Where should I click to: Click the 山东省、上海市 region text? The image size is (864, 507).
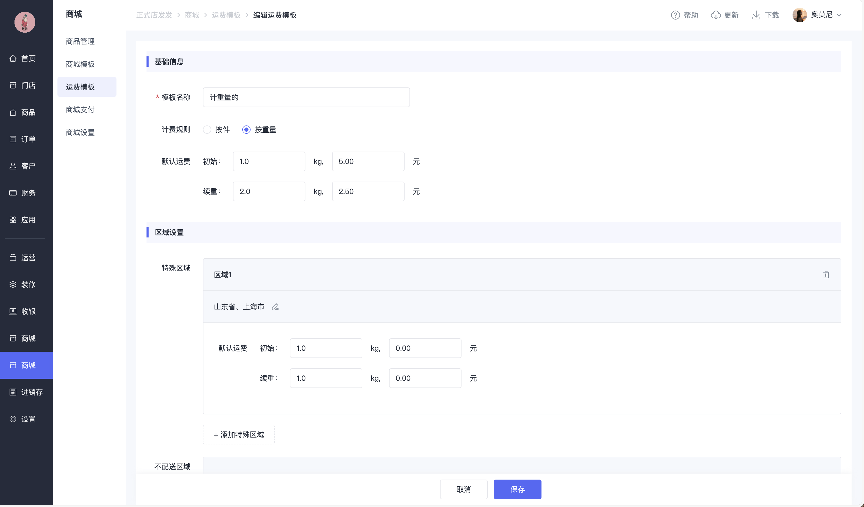point(239,307)
